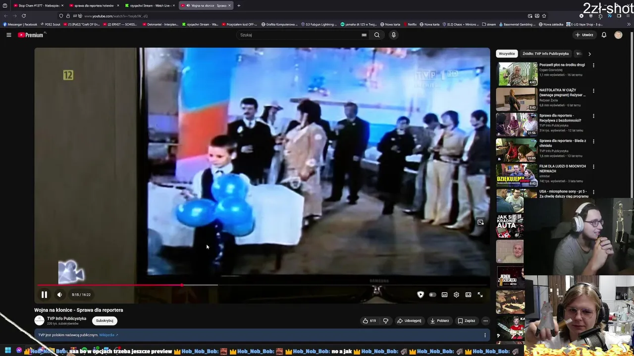
Task: Close the 'Wojna na klonice' tab
Action: [229, 5]
